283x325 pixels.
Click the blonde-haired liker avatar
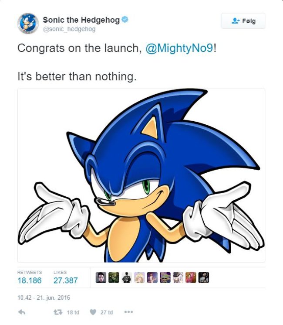pos(139,277)
